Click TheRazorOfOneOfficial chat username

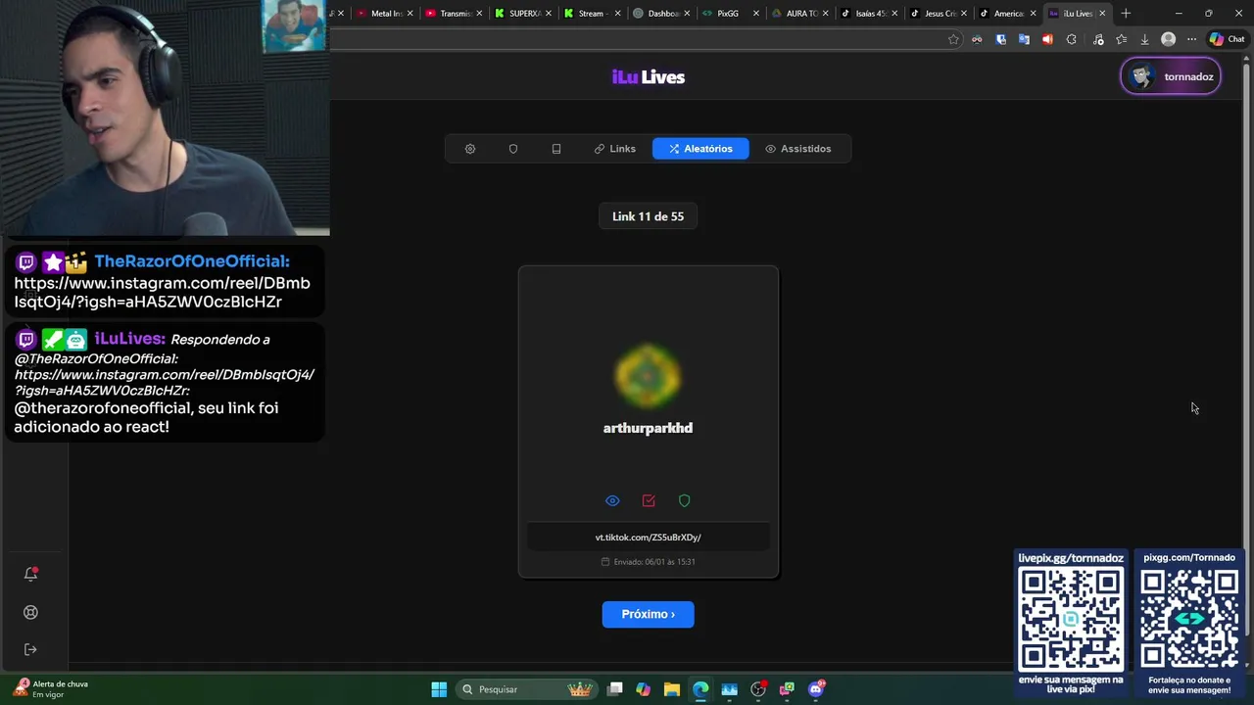click(191, 261)
